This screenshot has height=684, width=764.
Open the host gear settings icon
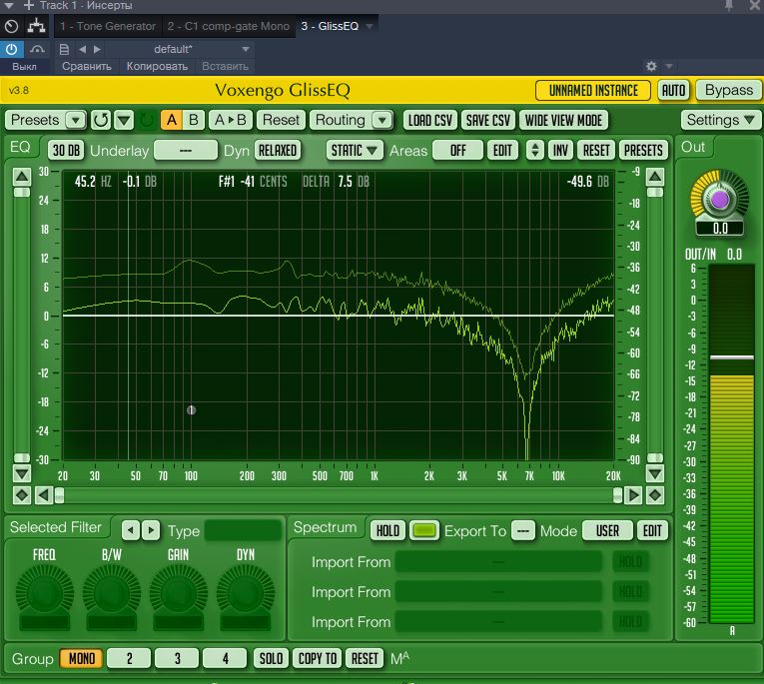click(x=651, y=66)
